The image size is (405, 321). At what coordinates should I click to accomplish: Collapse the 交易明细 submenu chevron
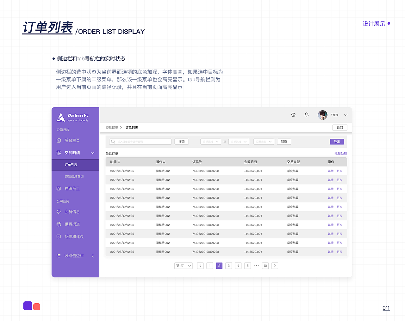pyautogui.click(x=93, y=153)
